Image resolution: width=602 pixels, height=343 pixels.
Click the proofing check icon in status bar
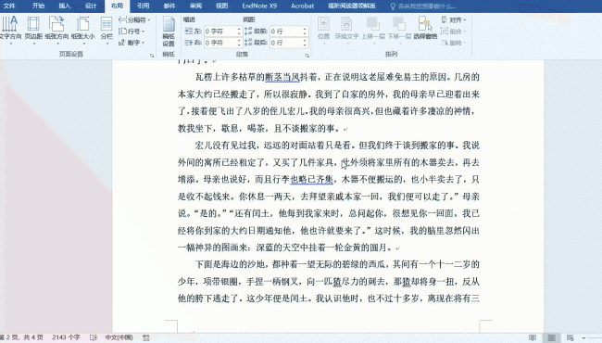coord(94,337)
